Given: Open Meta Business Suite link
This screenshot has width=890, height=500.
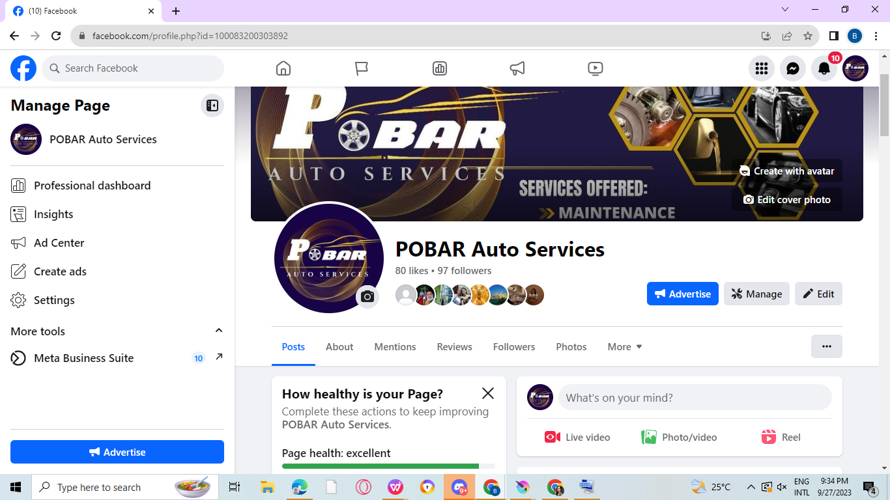Looking at the screenshot, I should click(x=117, y=358).
